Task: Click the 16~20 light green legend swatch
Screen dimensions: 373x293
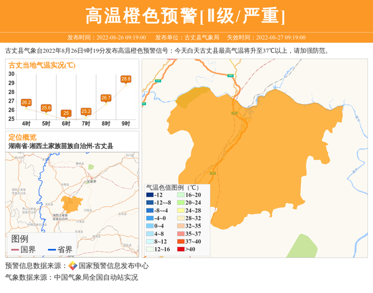Action: point(181,195)
